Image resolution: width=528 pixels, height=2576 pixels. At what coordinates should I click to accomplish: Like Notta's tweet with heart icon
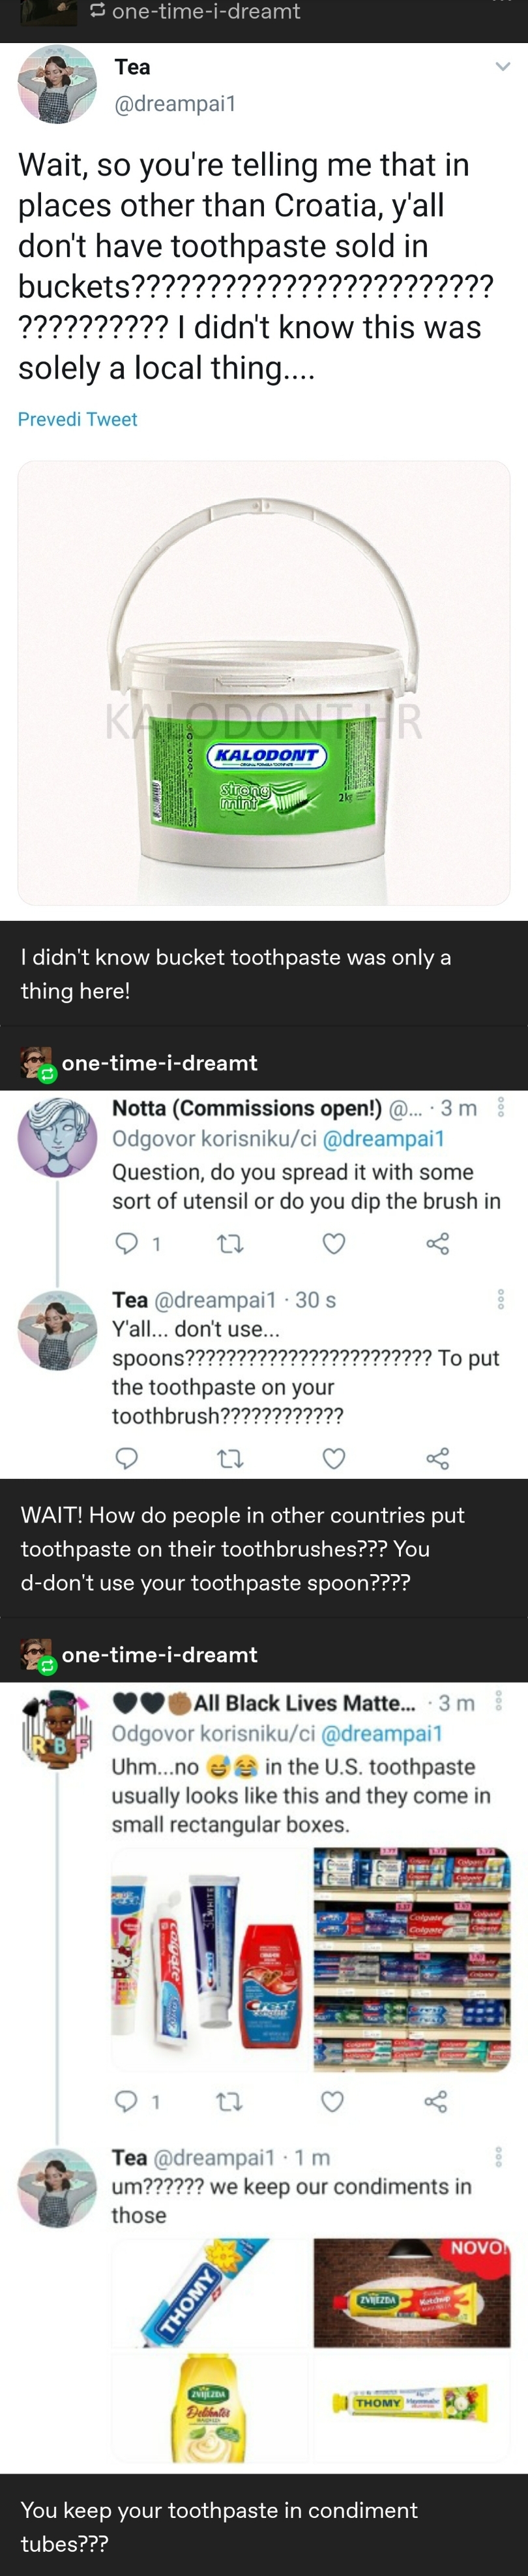pos(334,1243)
